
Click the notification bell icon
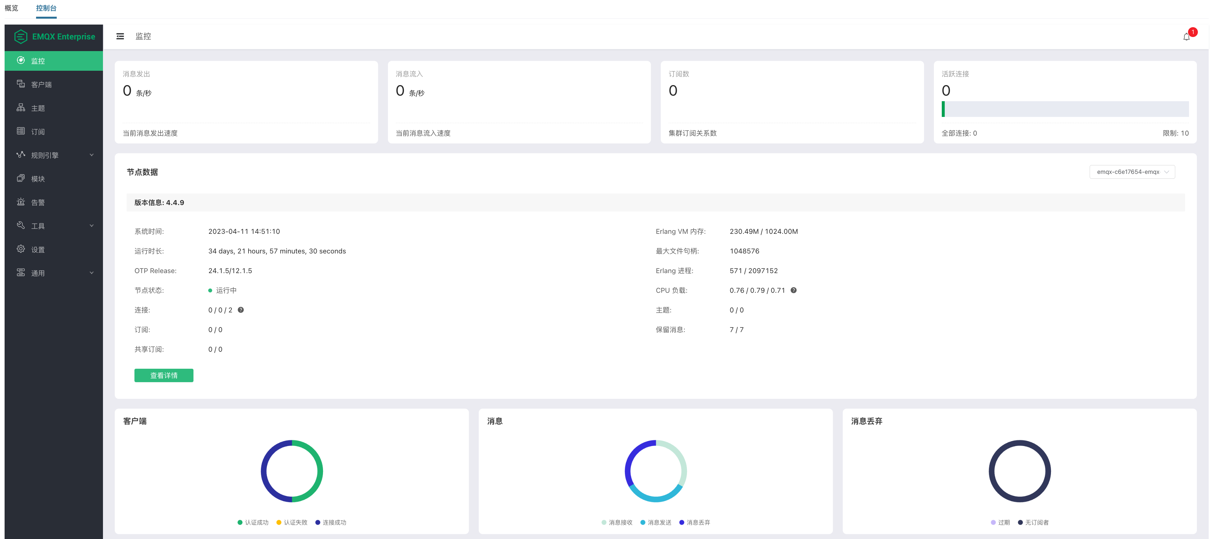pyautogui.click(x=1186, y=37)
